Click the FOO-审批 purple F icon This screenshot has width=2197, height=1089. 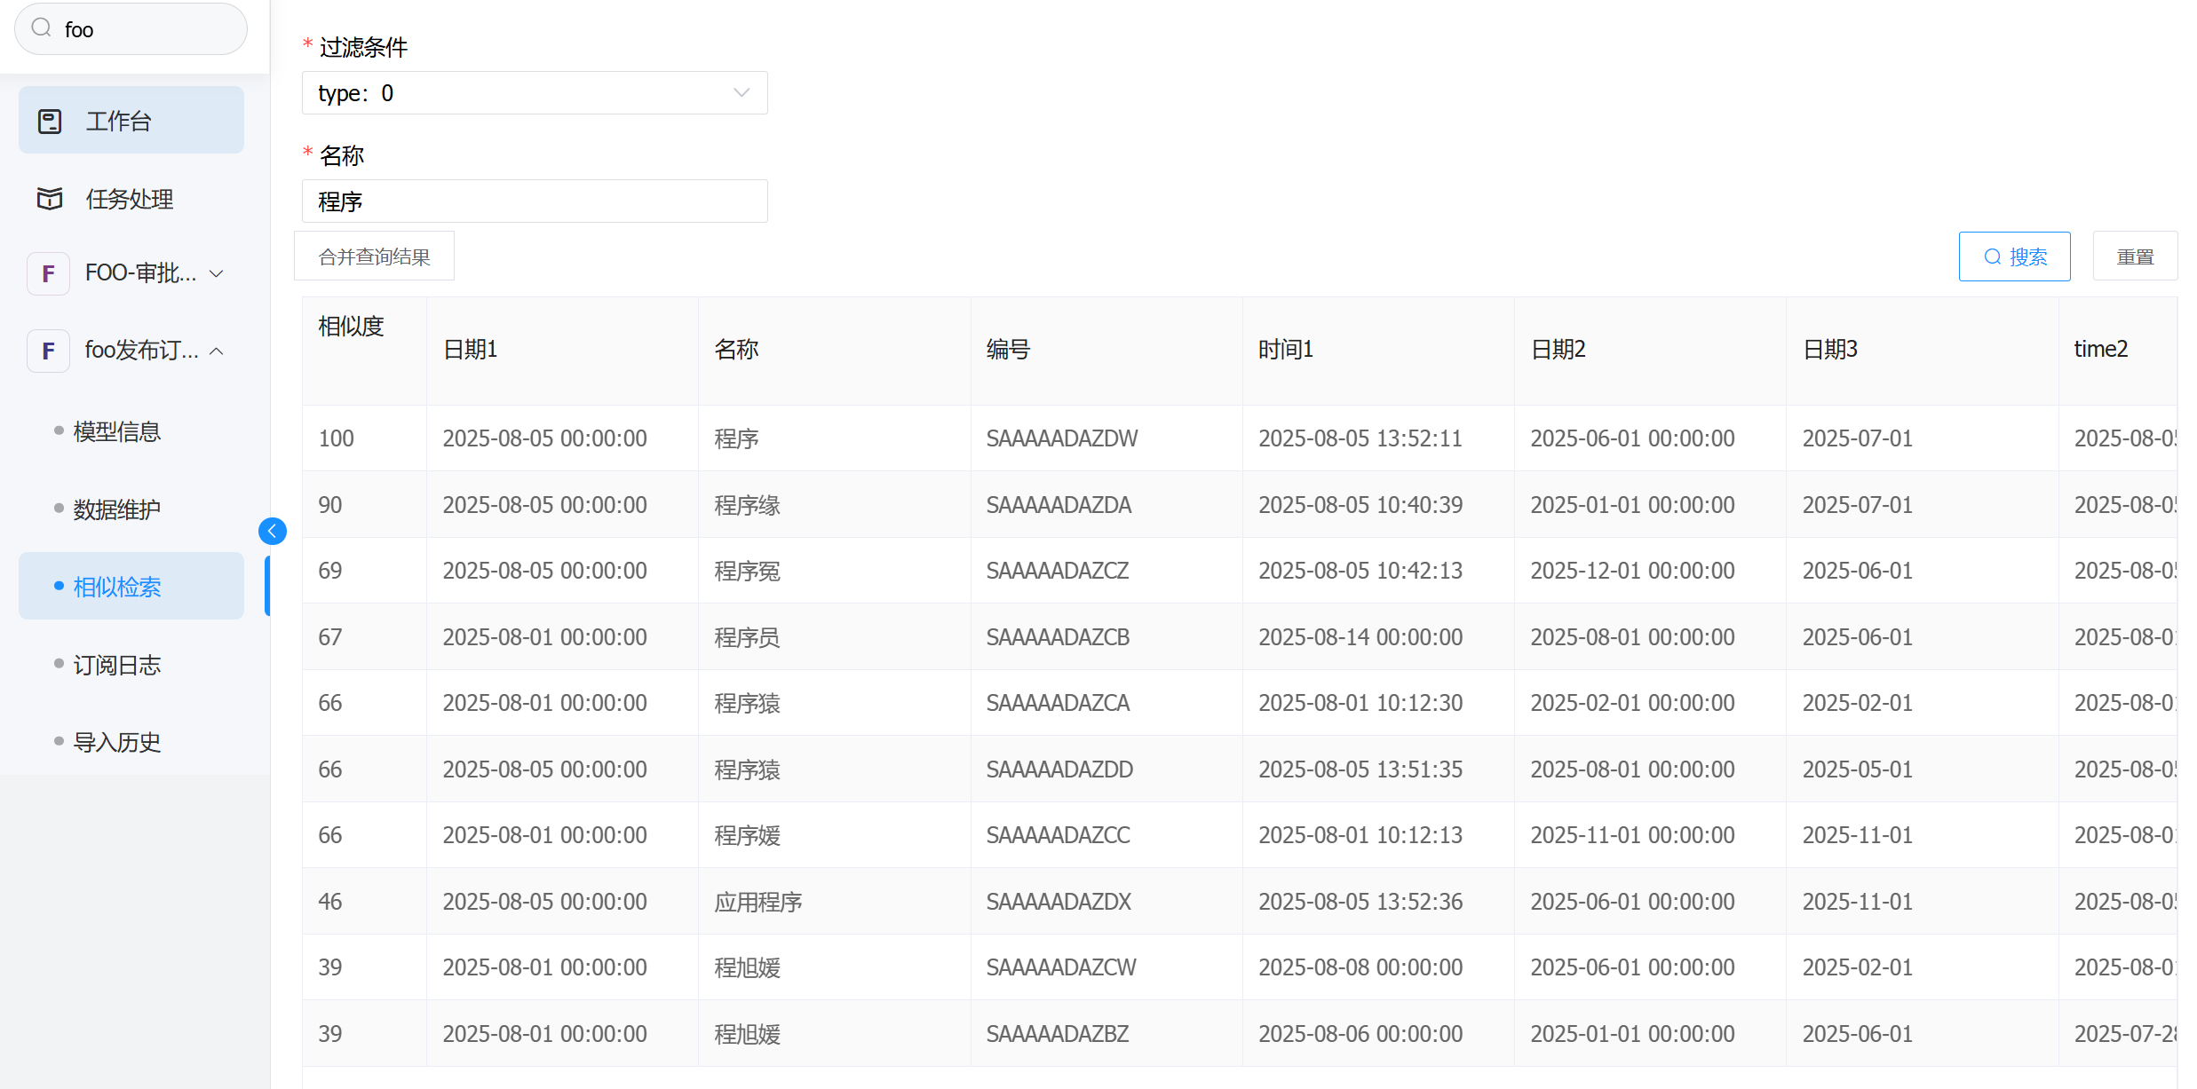[48, 273]
